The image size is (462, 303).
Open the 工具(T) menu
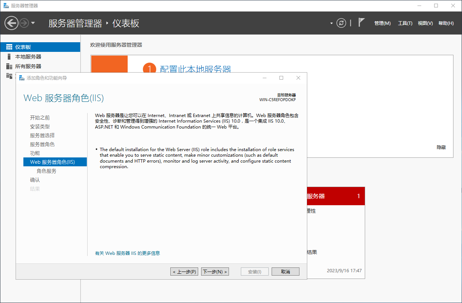[x=405, y=23]
